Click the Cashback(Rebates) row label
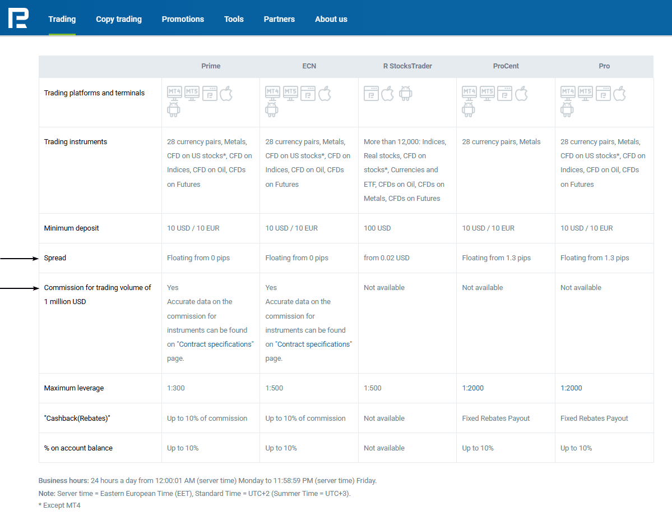 tap(77, 418)
